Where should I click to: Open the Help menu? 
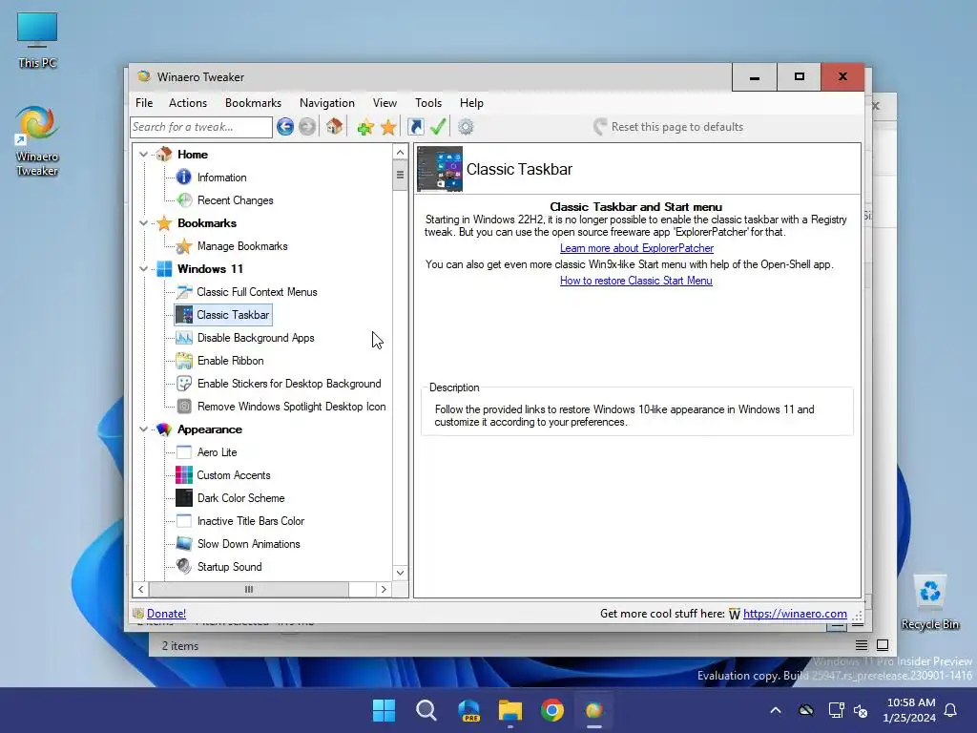click(x=471, y=103)
